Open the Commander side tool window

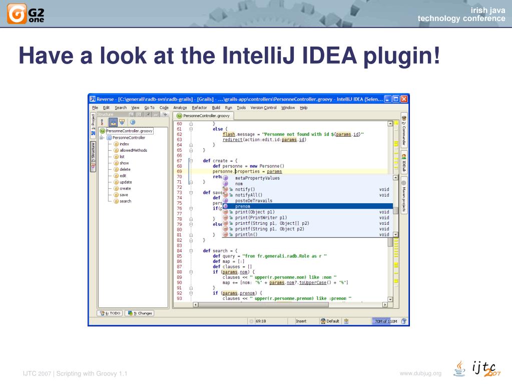404,130
